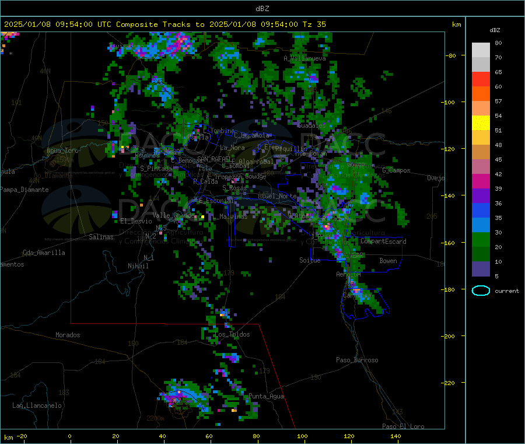The image size is (525, 444).
Task: Click the 'El_Desvio' place label
Action: click(136, 221)
